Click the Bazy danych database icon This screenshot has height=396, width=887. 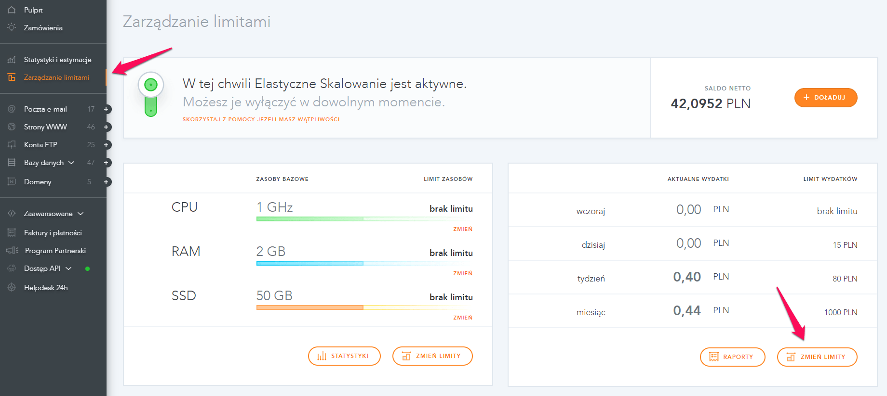pyautogui.click(x=12, y=163)
